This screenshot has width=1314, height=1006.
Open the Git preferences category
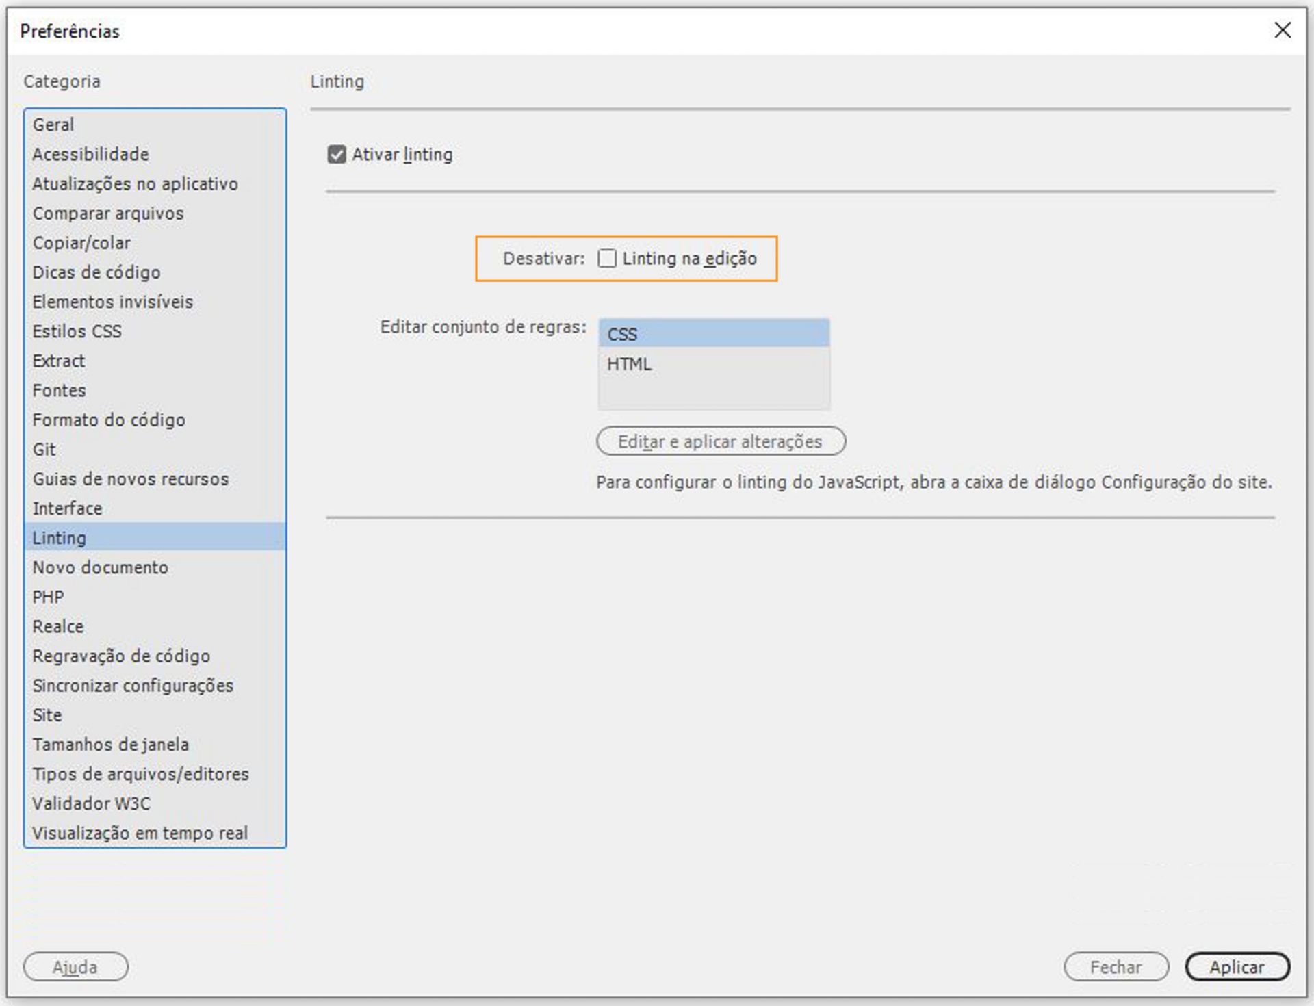[44, 450]
